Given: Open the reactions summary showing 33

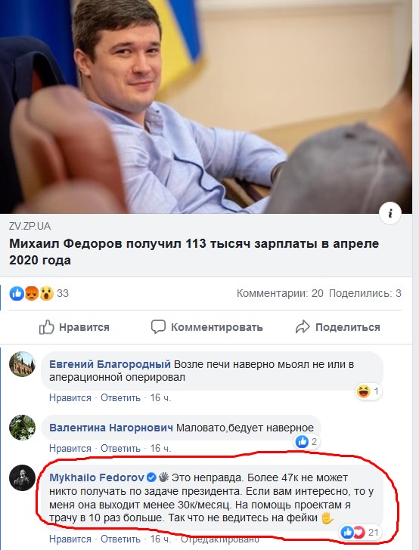Looking at the screenshot, I should coord(39,293).
